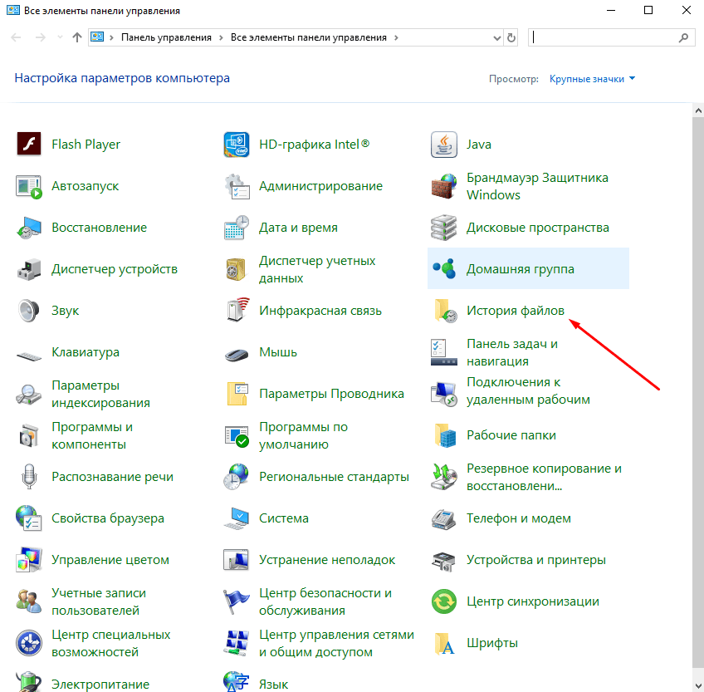Open the Flash Player icon
The image size is (704, 692).
(x=29, y=145)
